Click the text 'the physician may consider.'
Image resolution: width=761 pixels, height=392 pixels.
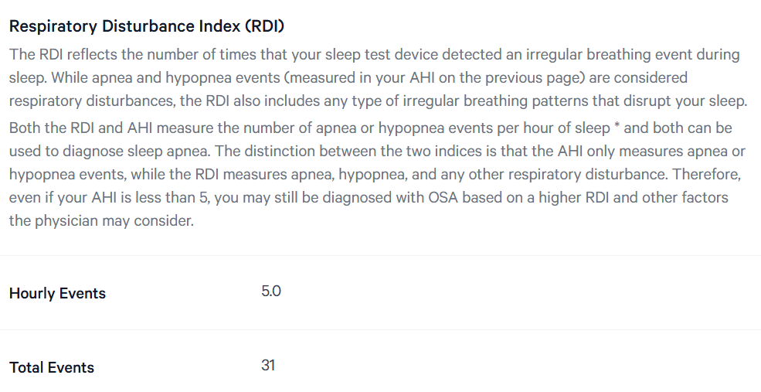pyautogui.click(x=101, y=221)
